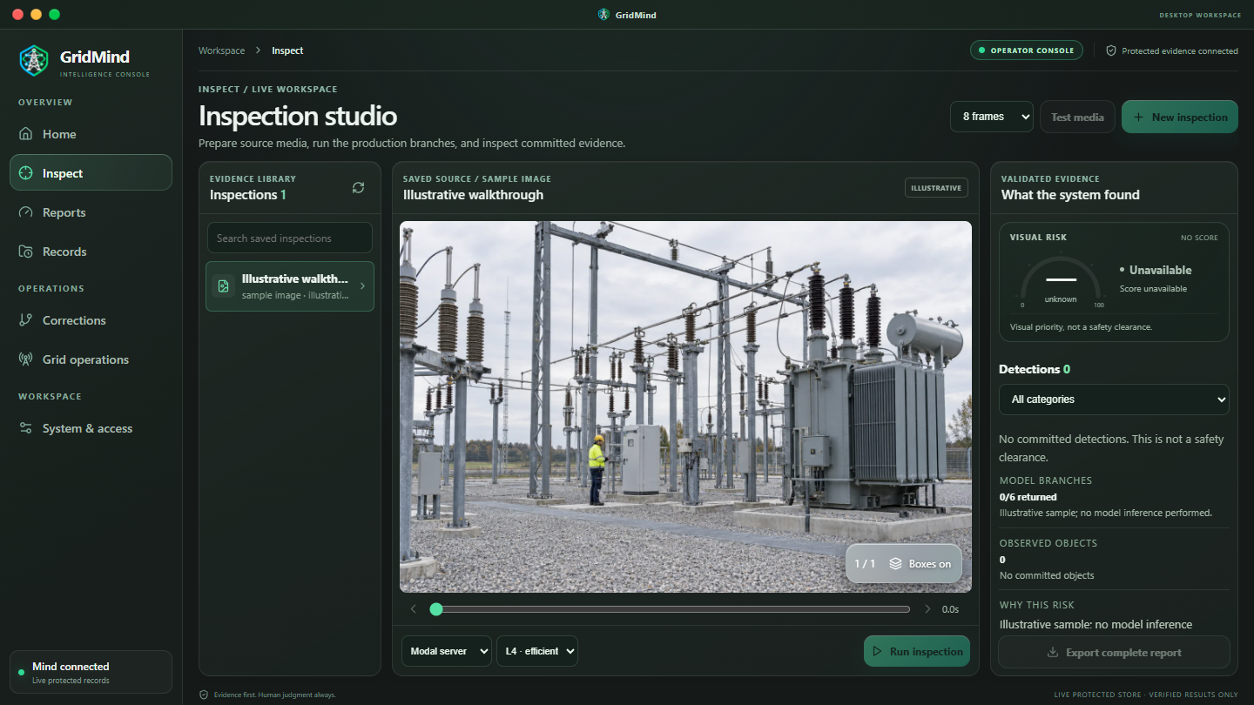Click the macOS green maximize button
The height and width of the screenshot is (705, 1254).
click(x=55, y=14)
